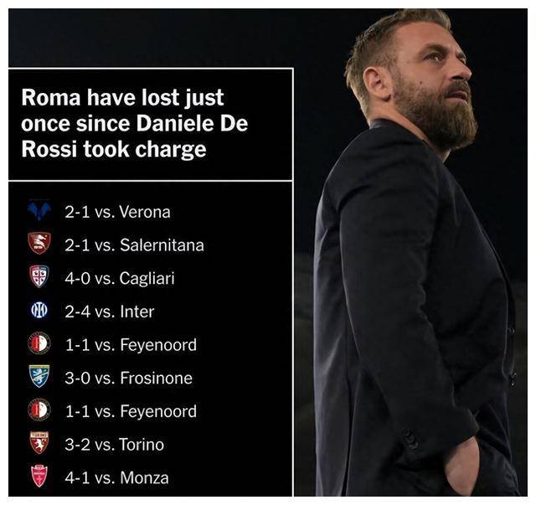Click the second '1-1 vs. Feyenoord' text
The height and width of the screenshot is (505, 536).
click(x=131, y=411)
